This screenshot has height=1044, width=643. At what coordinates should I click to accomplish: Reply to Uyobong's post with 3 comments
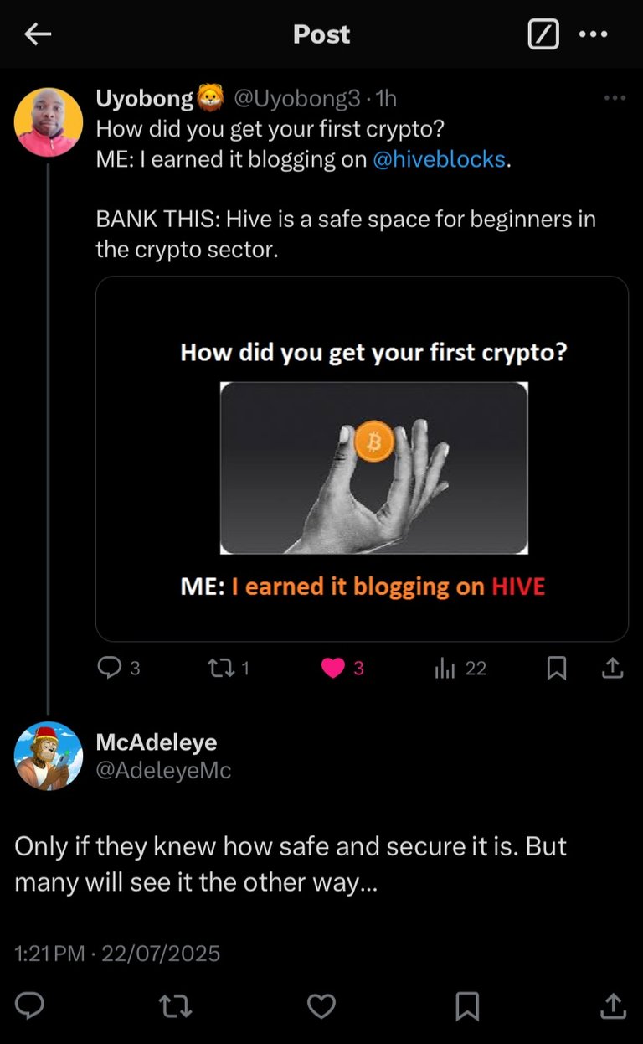111,668
